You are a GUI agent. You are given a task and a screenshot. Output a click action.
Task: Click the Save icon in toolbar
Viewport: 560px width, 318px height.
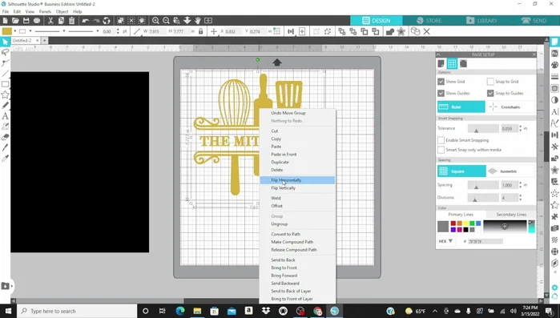tap(26, 20)
